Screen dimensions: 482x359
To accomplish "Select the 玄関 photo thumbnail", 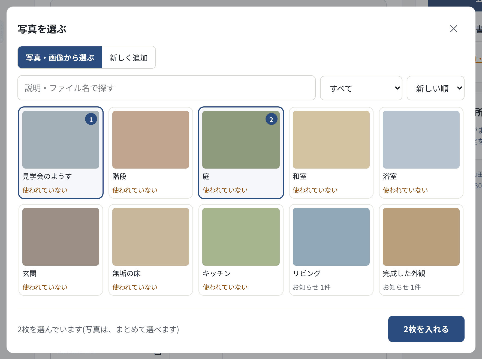I will coord(61,237).
